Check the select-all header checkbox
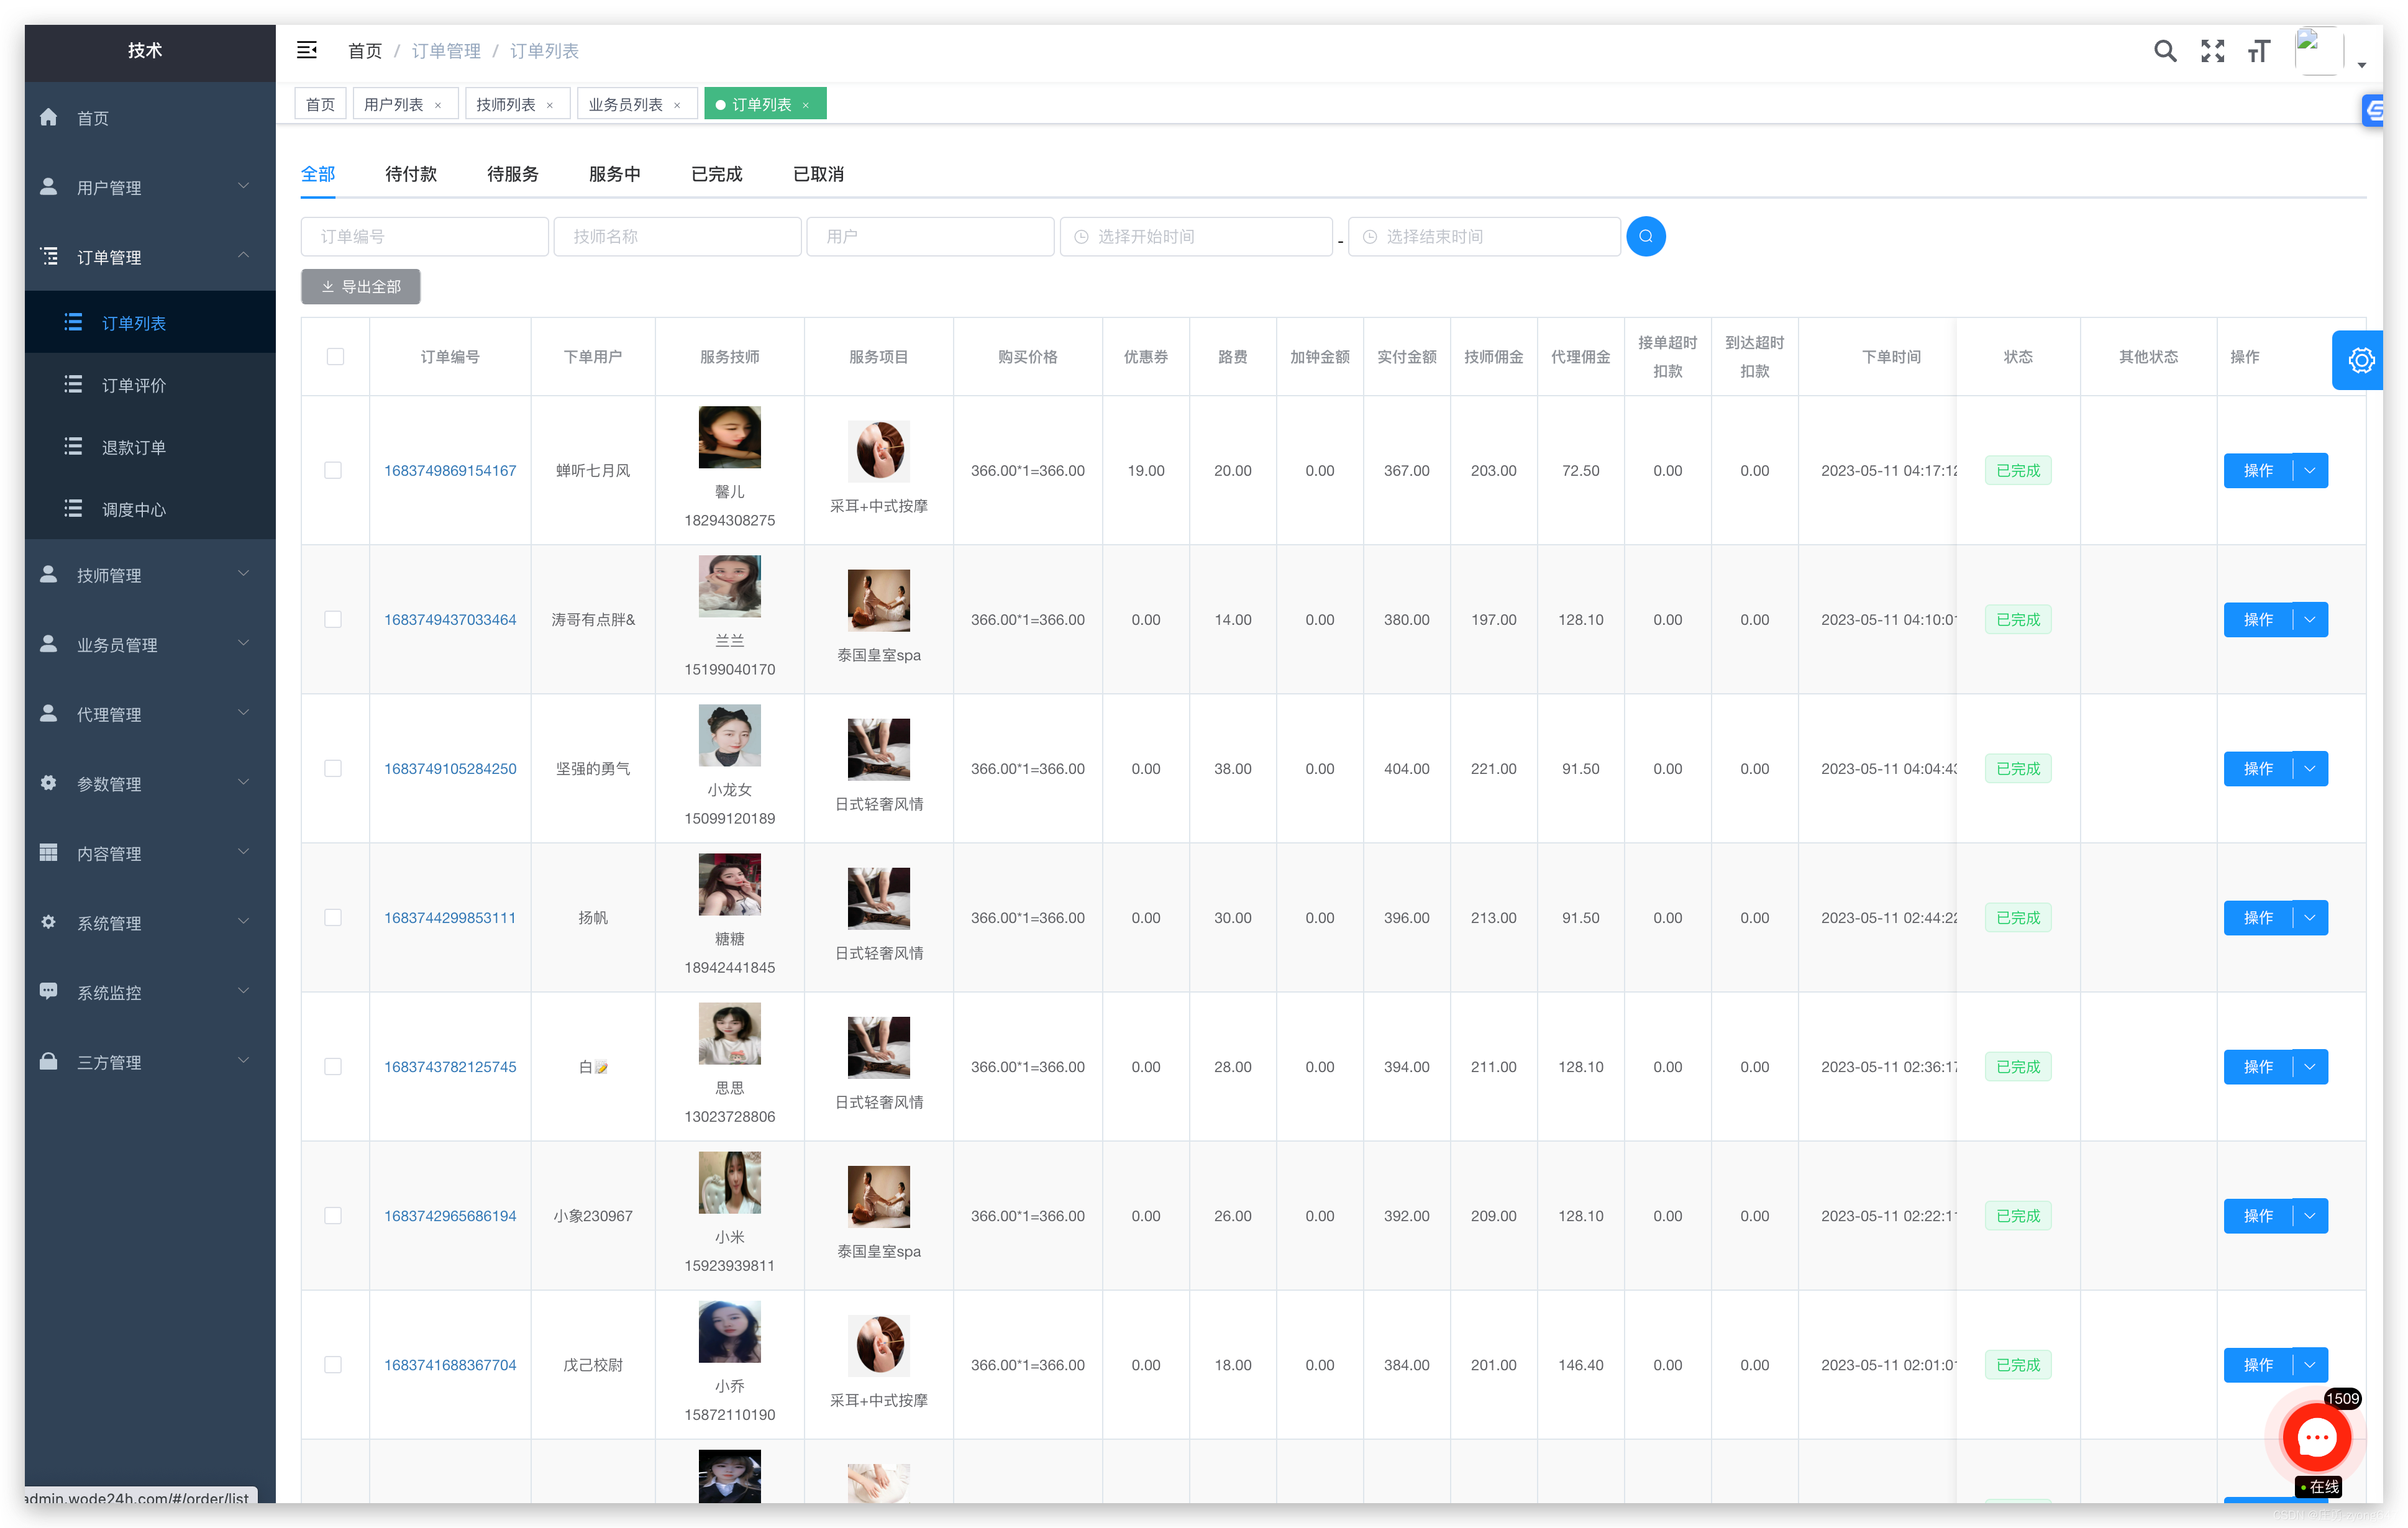This screenshot has width=2408, height=1528. 335,357
